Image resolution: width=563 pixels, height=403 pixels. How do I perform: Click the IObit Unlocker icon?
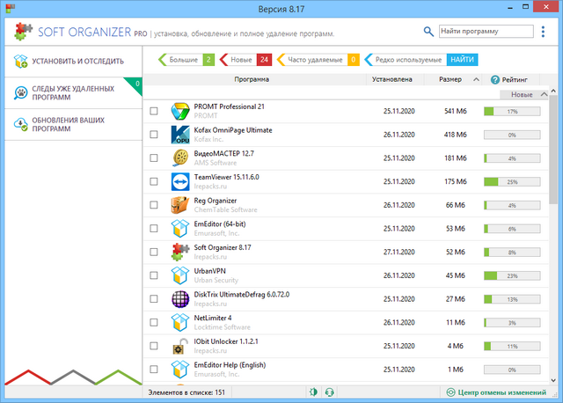tap(180, 345)
